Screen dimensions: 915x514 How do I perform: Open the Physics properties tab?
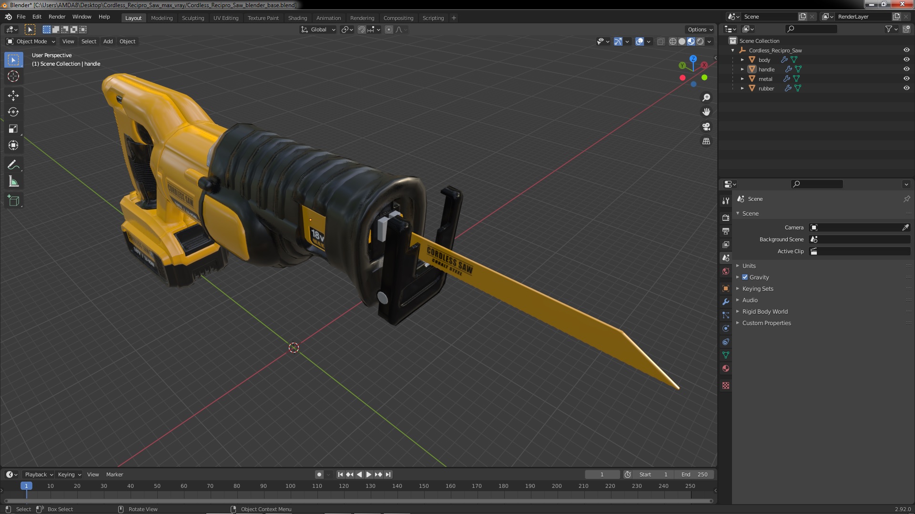point(726,328)
